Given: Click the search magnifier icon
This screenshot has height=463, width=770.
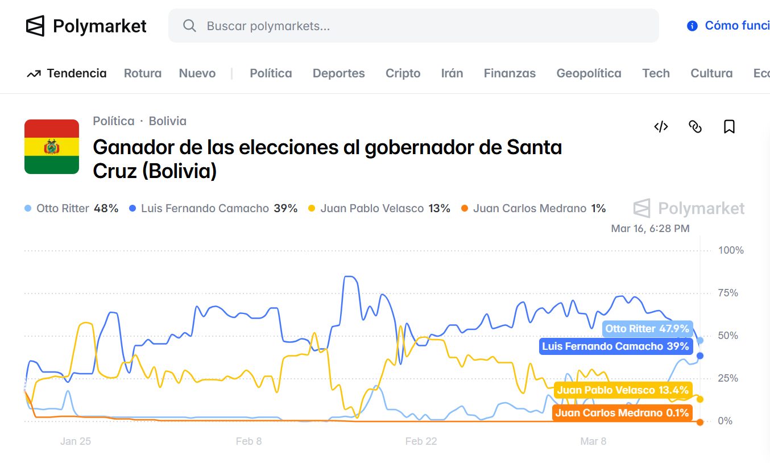Looking at the screenshot, I should coord(189,26).
